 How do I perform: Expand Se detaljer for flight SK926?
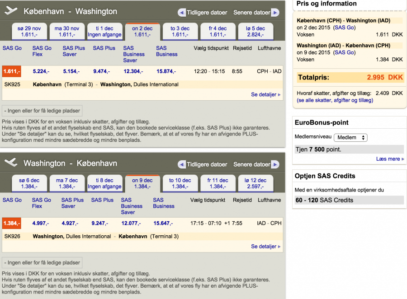coord(265,246)
